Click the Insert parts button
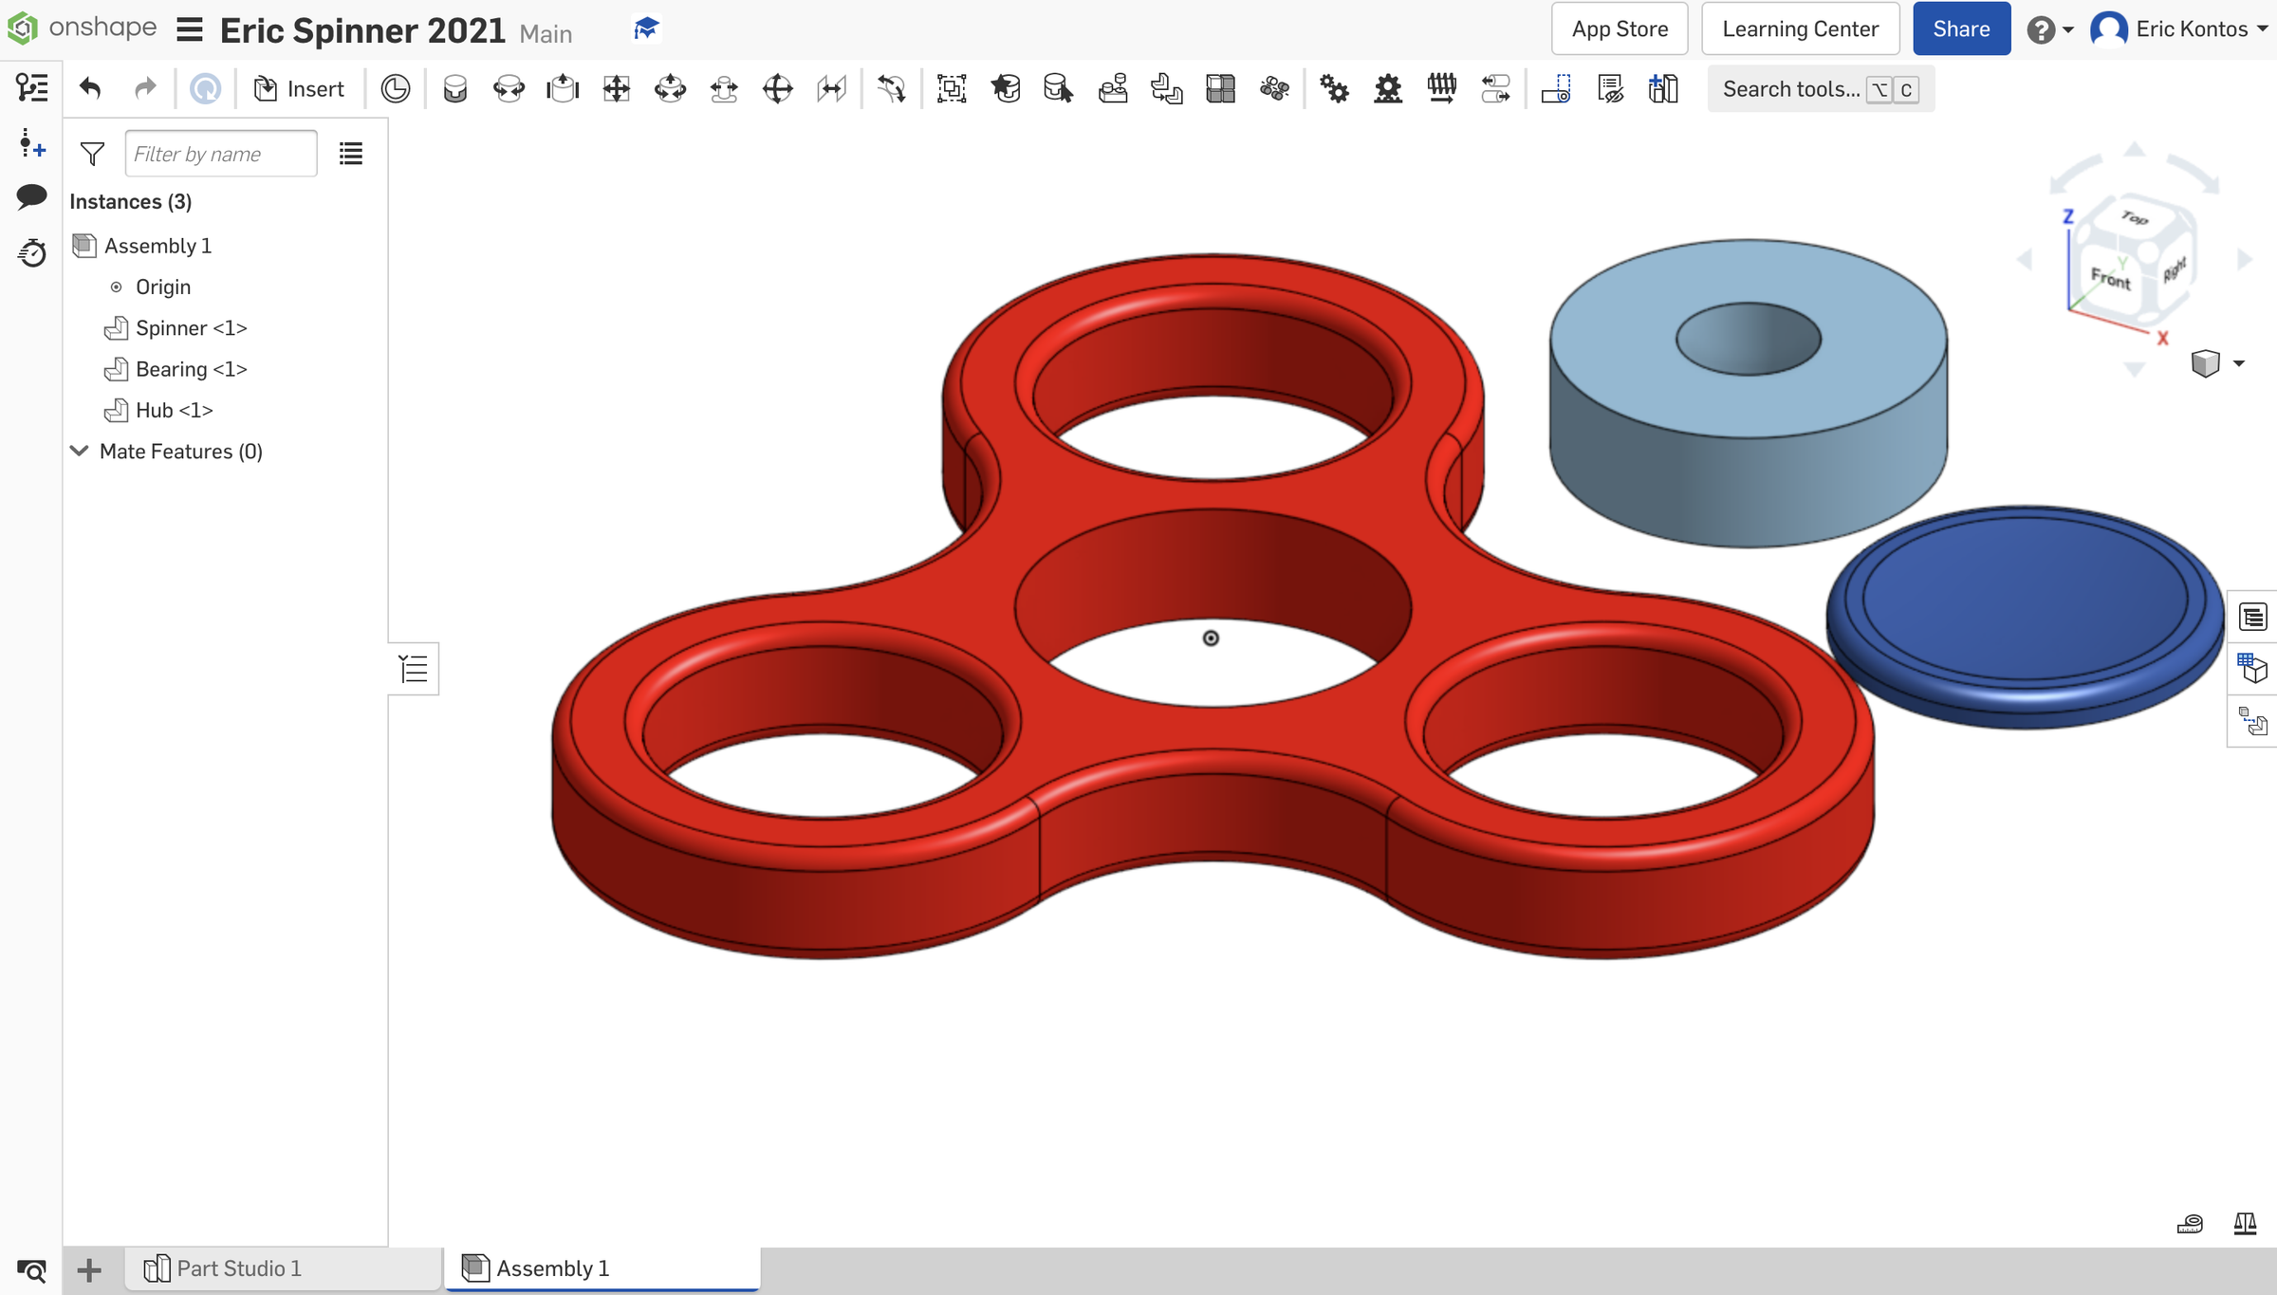This screenshot has height=1295, width=2277. point(299,88)
